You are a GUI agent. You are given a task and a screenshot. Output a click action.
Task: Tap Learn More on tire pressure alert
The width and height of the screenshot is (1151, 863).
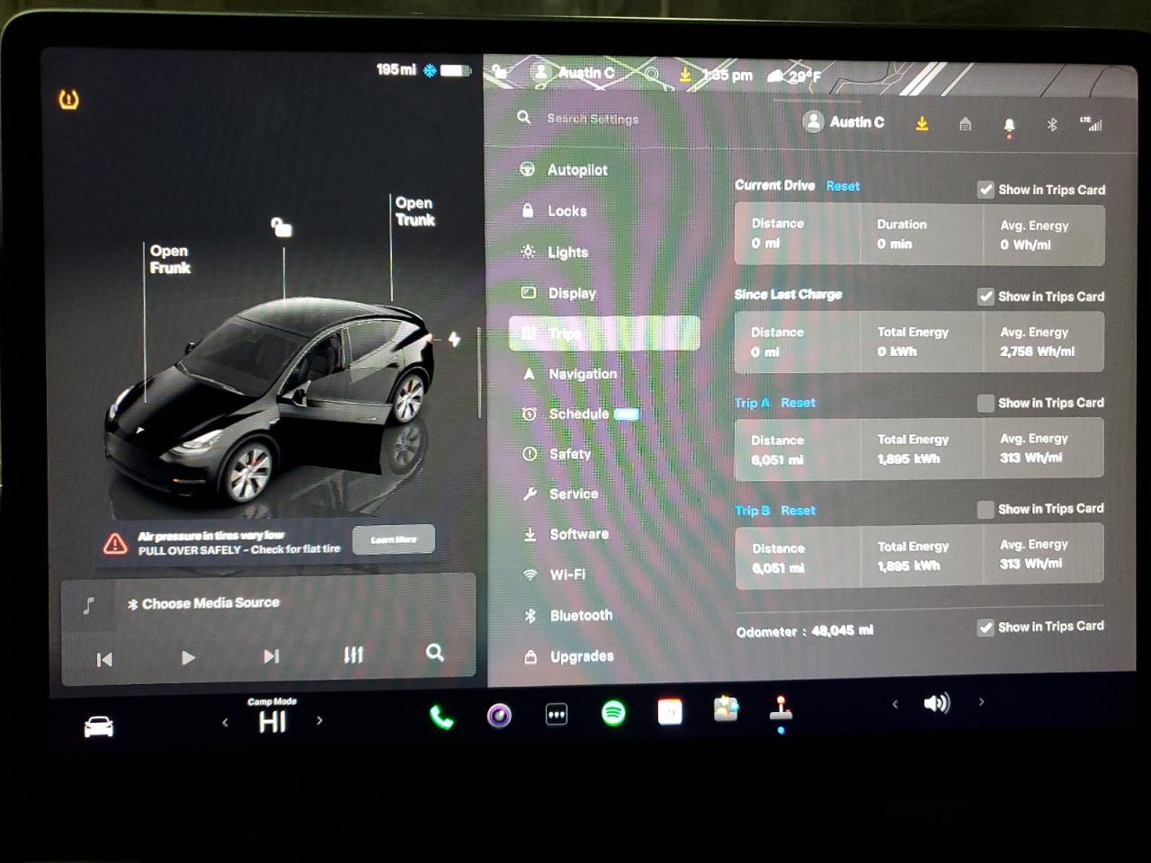click(x=394, y=539)
